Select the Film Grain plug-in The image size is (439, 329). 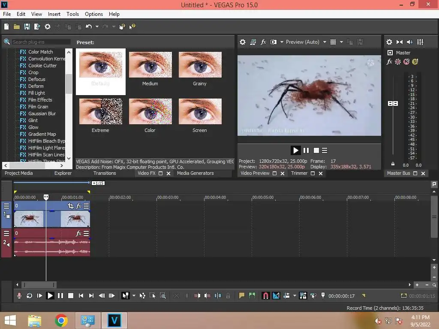click(38, 107)
